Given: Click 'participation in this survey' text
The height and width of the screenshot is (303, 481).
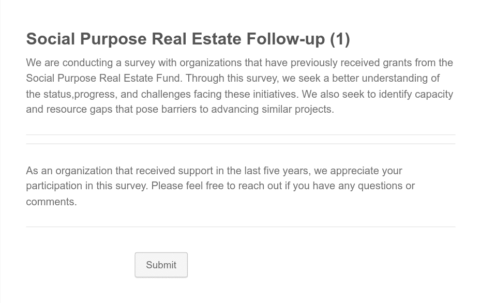Looking at the screenshot, I should (86, 186).
